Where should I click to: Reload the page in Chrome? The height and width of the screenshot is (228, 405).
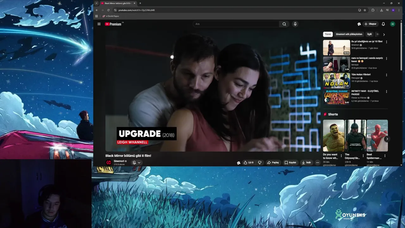[108, 10]
